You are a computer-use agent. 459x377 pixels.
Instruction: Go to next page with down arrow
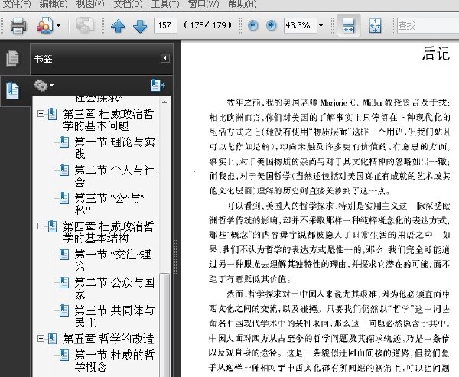point(140,26)
